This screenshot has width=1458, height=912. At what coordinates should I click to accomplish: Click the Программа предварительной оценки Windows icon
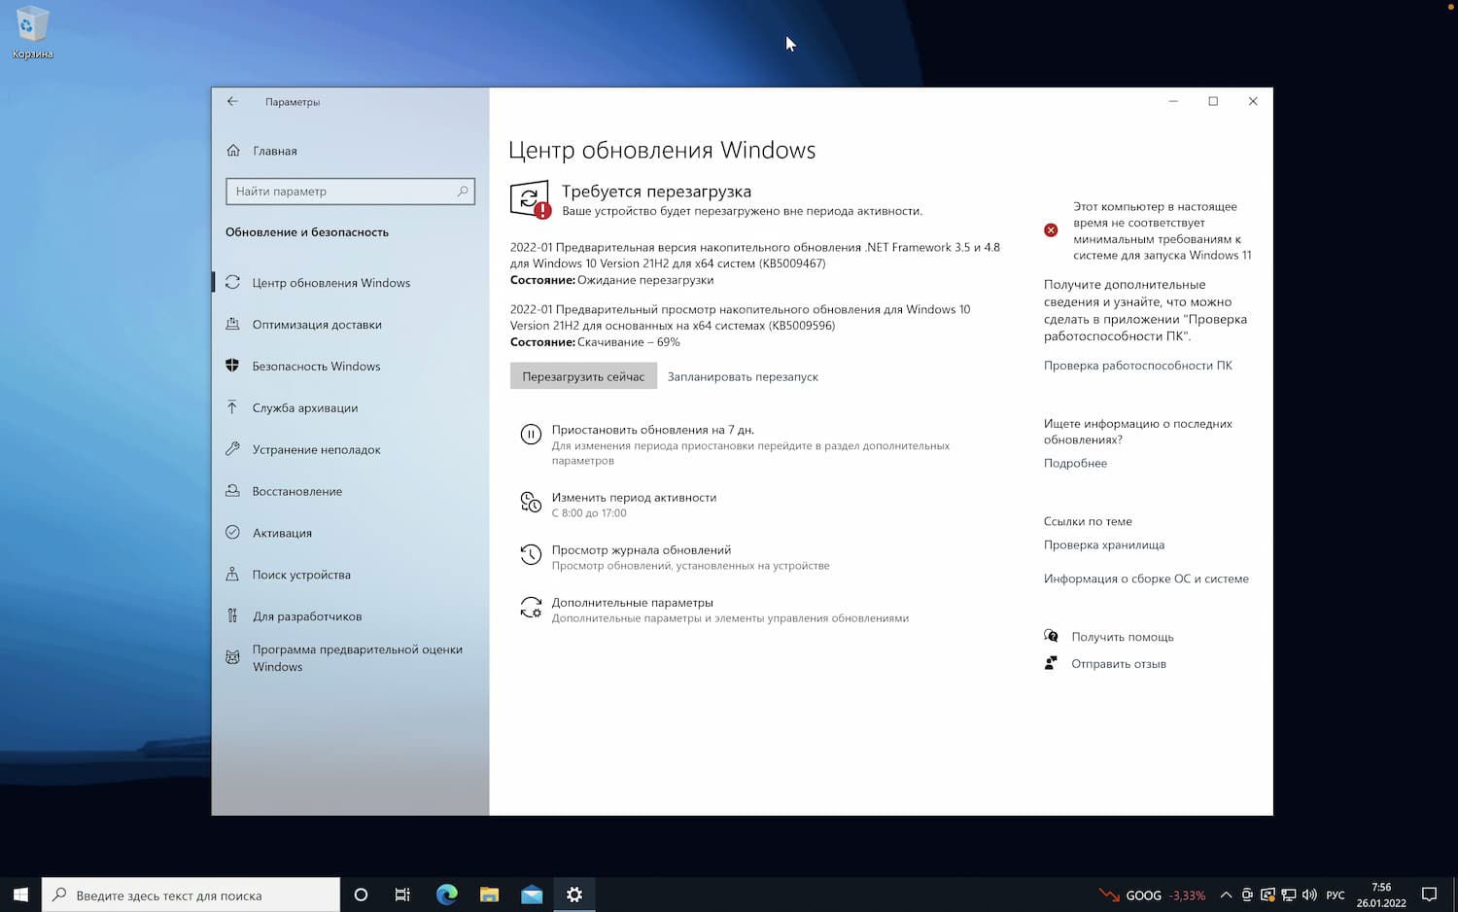[232, 658]
